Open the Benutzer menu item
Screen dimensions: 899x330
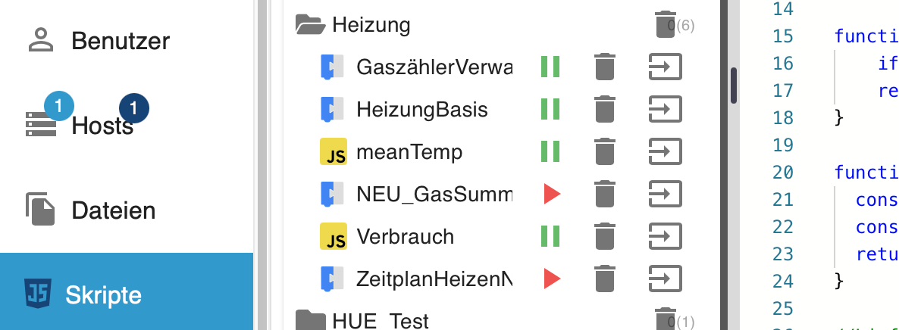[x=120, y=41]
